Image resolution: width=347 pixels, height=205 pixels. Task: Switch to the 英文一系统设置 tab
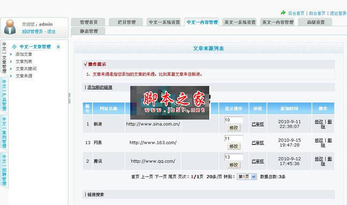[x=240, y=22]
